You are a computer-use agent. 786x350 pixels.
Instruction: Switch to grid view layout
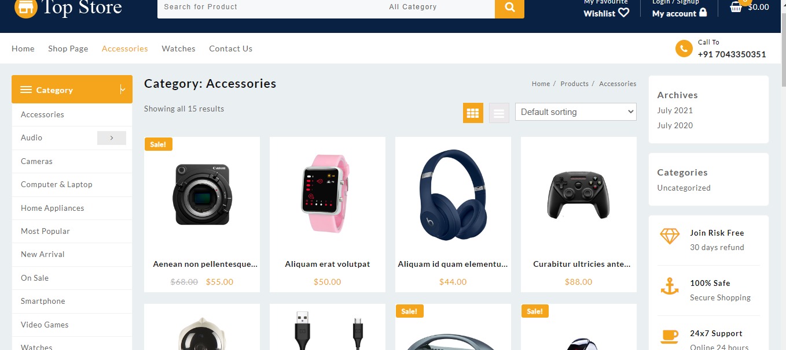pos(473,113)
